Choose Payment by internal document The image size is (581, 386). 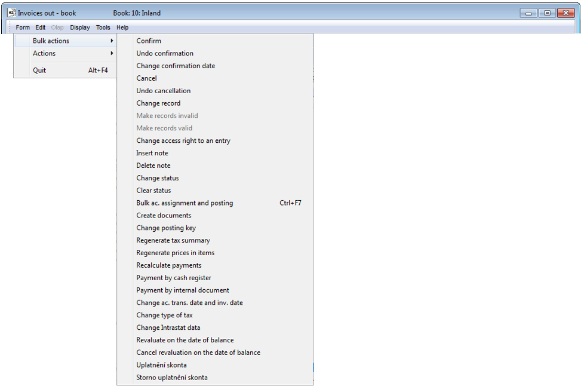(x=215, y=290)
